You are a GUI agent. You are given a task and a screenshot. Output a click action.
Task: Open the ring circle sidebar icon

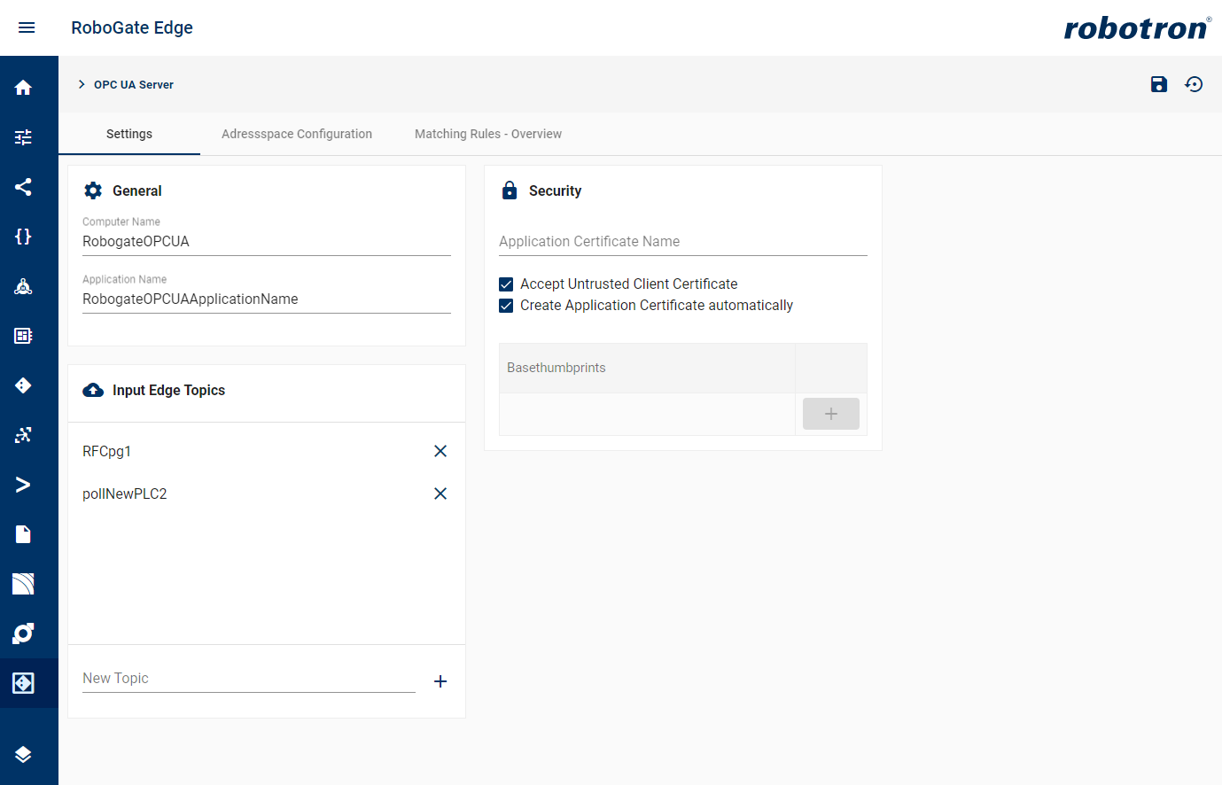(x=23, y=633)
